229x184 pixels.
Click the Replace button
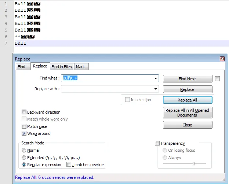click(188, 89)
